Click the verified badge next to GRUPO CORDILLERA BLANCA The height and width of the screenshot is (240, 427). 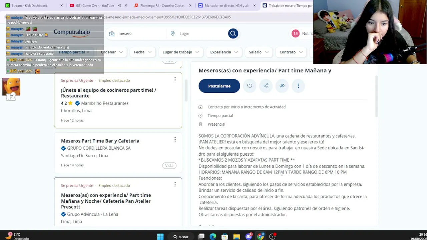(63, 148)
